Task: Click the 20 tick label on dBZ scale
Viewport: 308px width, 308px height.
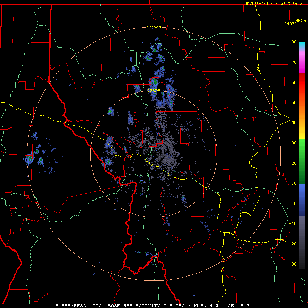Action: coord(294,163)
